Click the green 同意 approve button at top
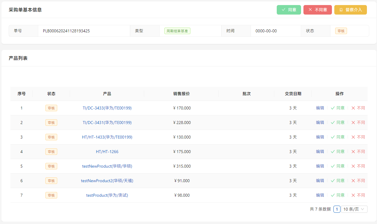Image resolution: width=377 pixels, height=224 pixels. coord(289,10)
